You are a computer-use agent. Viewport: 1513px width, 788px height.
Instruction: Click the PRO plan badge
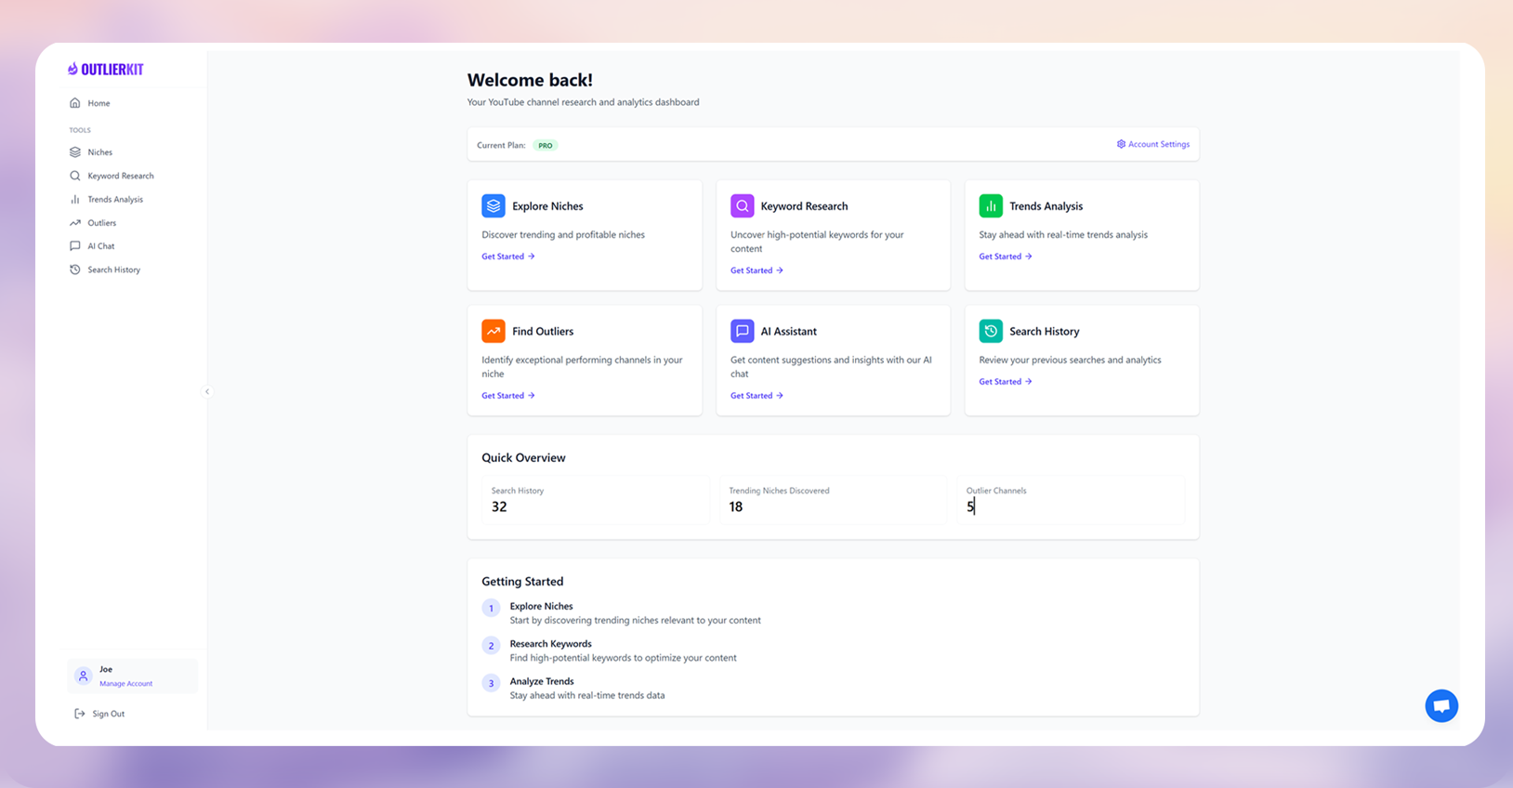pos(546,146)
